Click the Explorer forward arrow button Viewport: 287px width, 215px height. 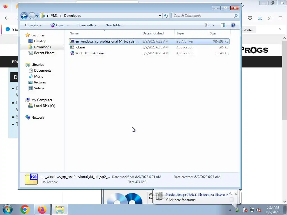point(32,16)
